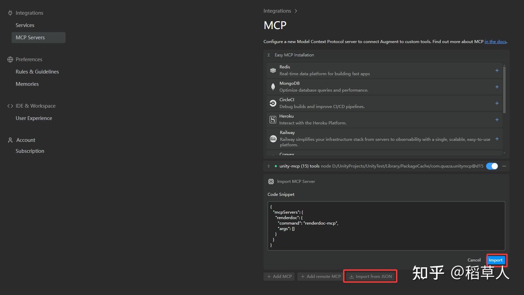The width and height of the screenshot is (524, 295).
Task: Click the Add MCP button
Action: tap(279, 276)
